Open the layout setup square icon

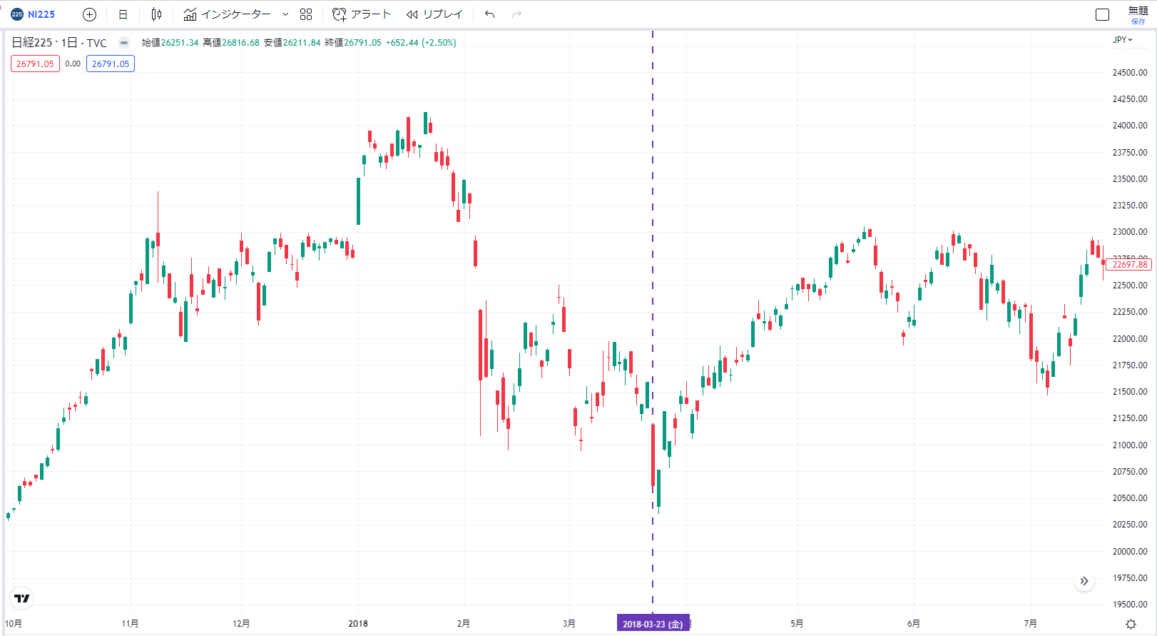(x=1102, y=14)
